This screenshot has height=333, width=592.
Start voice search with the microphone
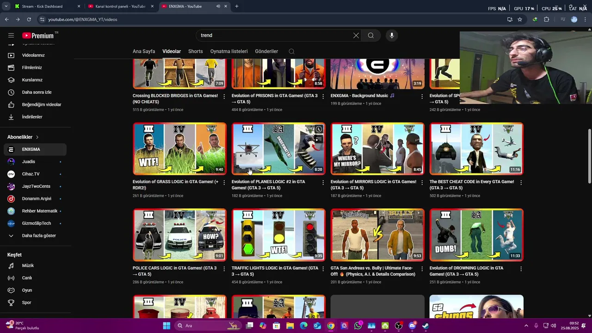[x=392, y=35]
